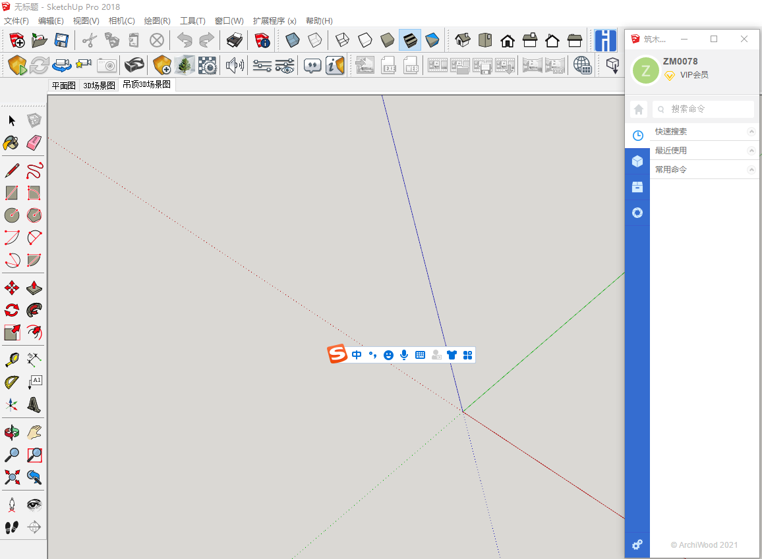762x559 pixels.
Task: Select the Look Around eye tool
Action: [34, 504]
